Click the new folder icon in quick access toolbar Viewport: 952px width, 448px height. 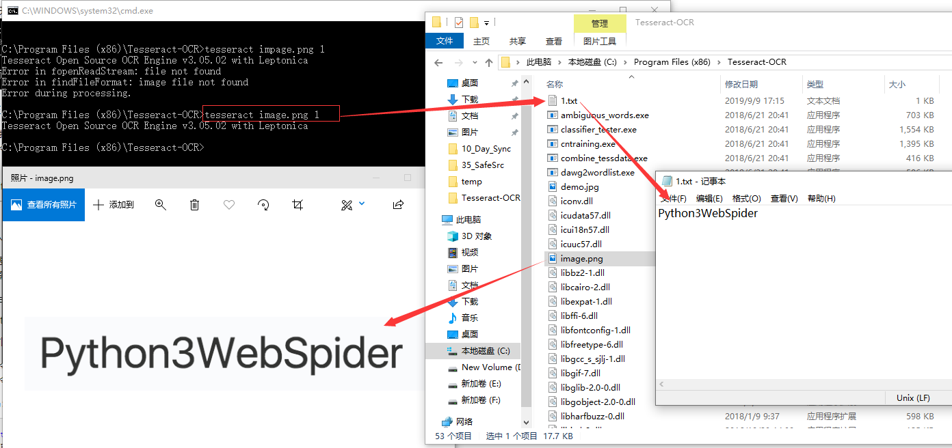pyautogui.click(x=473, y=22)
